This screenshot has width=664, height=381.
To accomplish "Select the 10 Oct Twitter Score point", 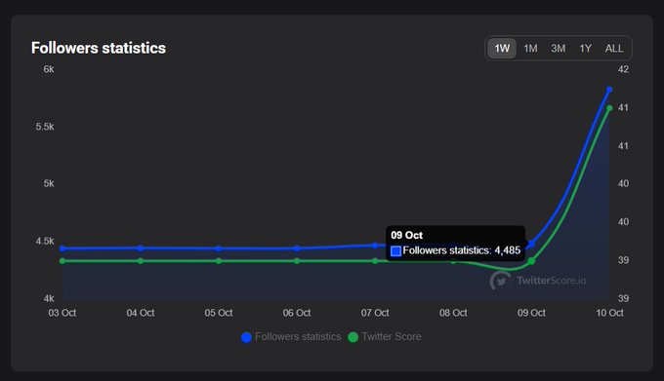I will 609,108.
